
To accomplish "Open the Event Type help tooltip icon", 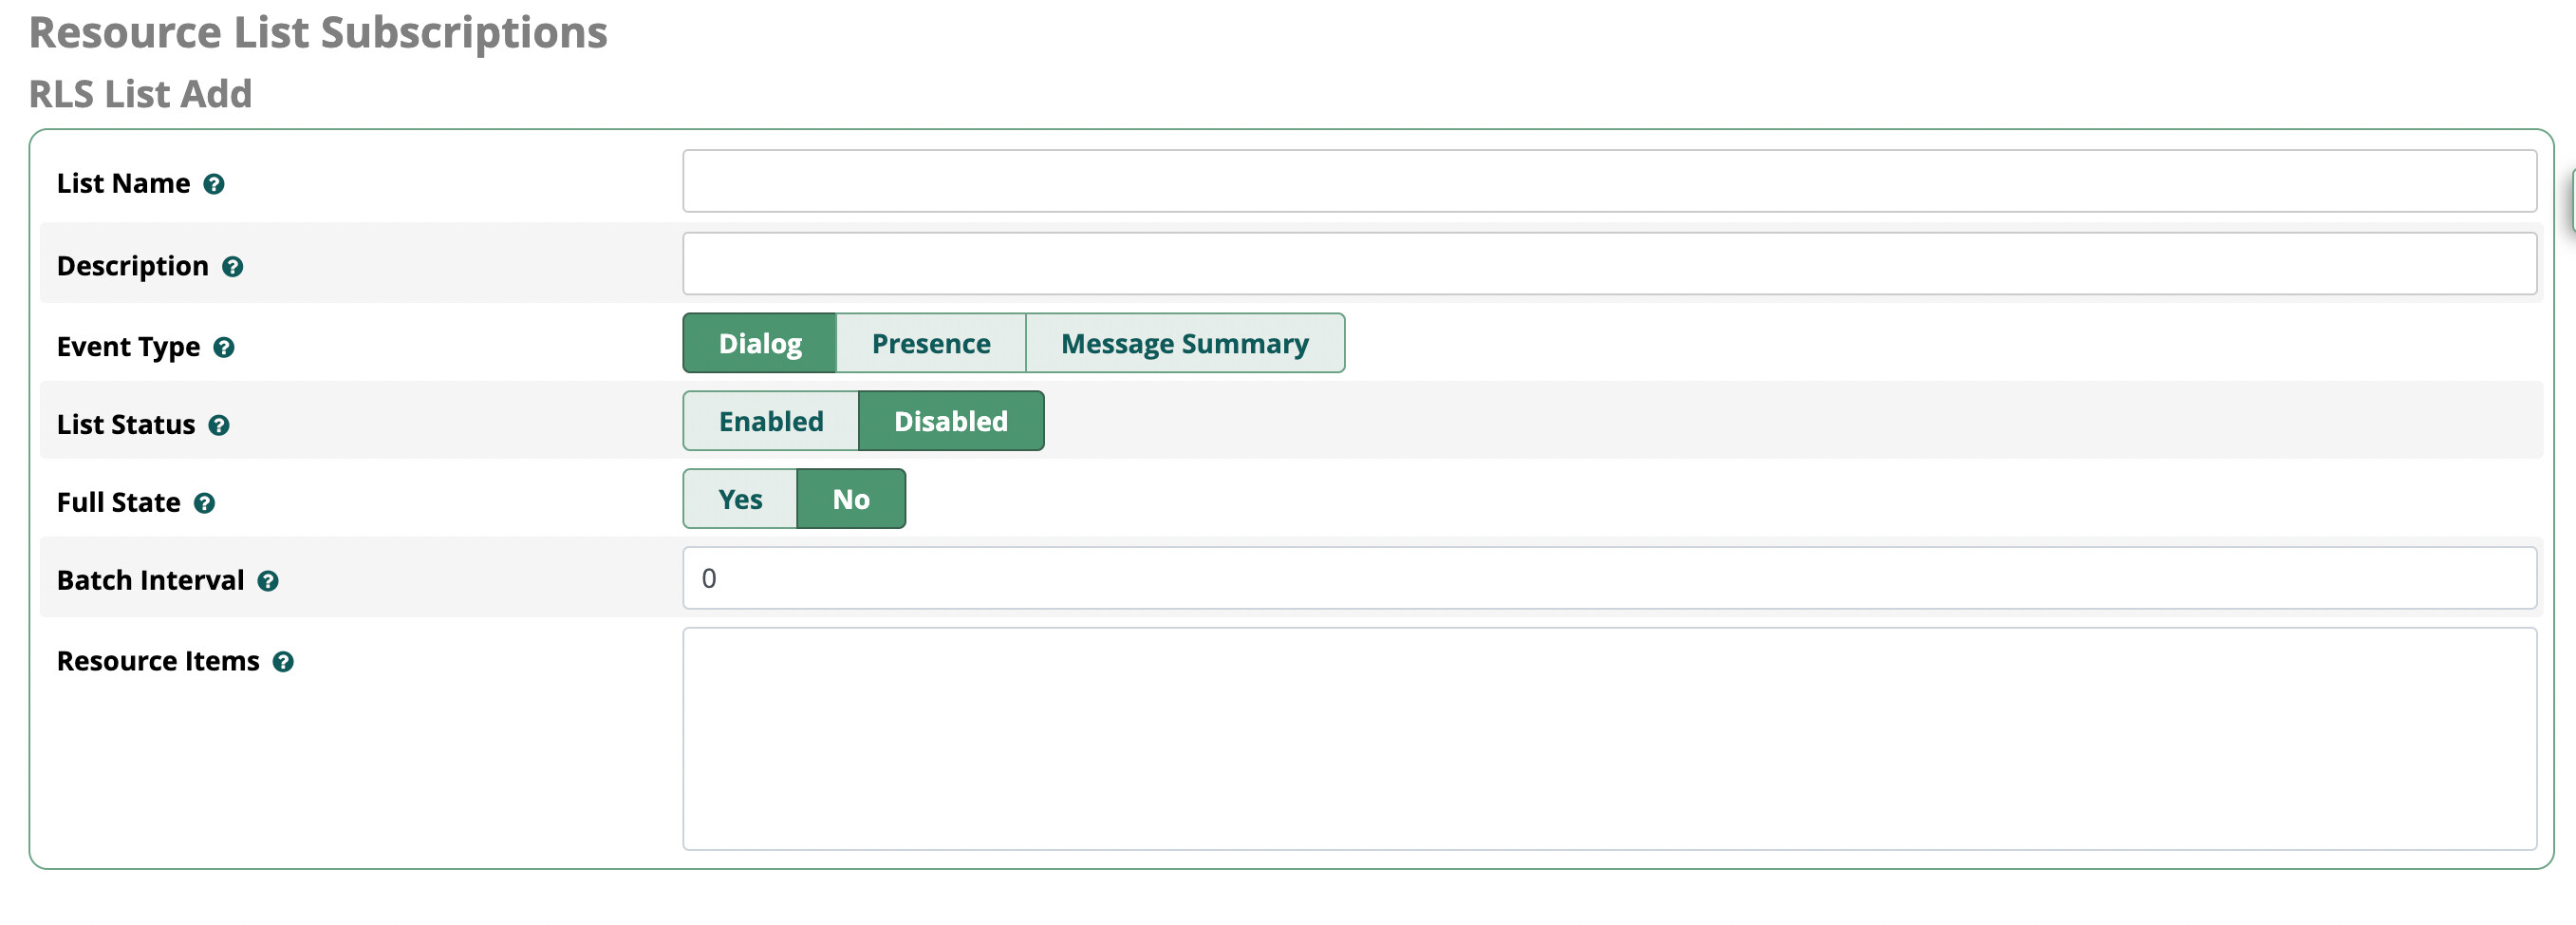I will [224, 348].
